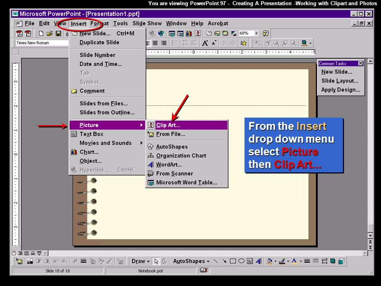Select the Arrow drawing tool

224,261
